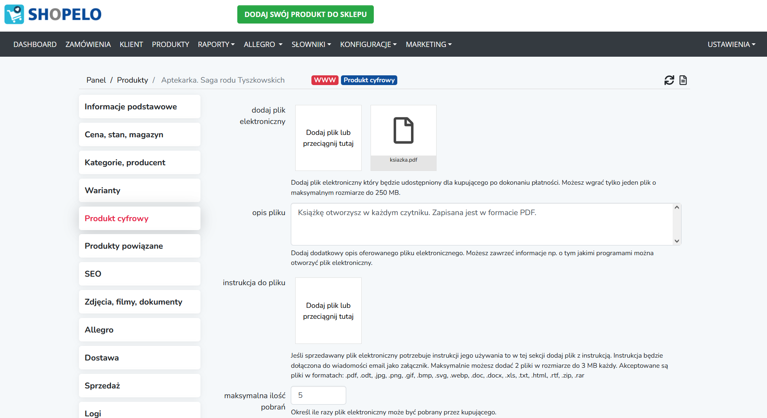The width and height of the screenshot is (767, 418).
Task: Select 'Produkt cyfrowy' in sidebar
Action: [x=140, y=218]
